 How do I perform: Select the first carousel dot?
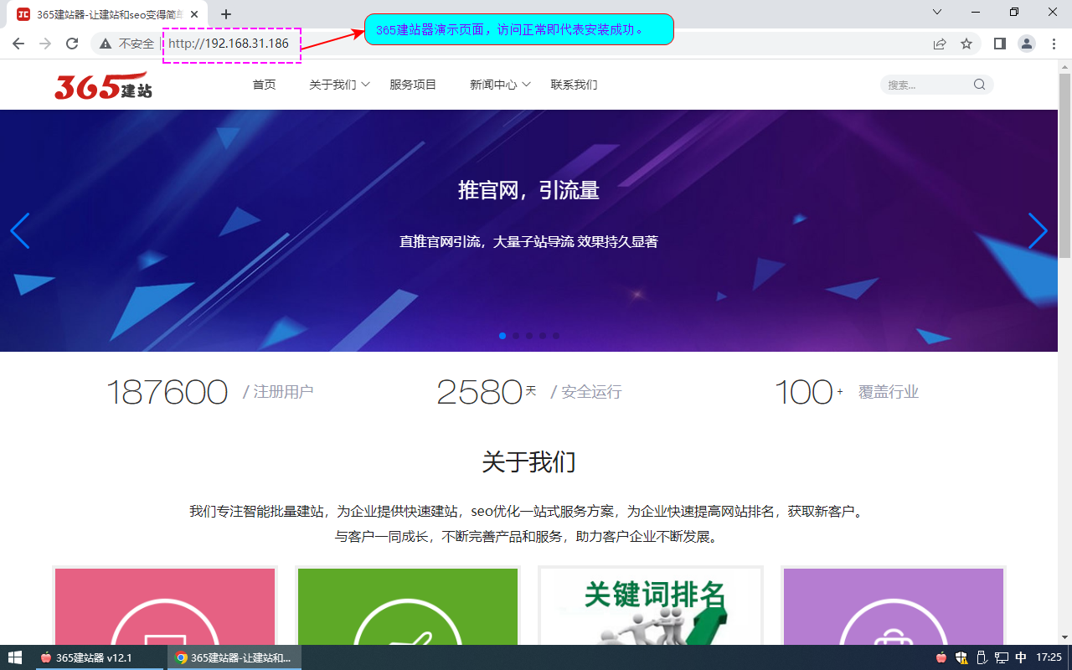(x=502, y=336)
